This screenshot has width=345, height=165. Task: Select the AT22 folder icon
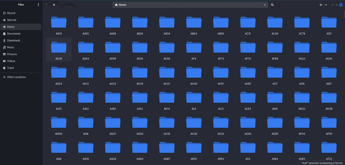point(329,147)
